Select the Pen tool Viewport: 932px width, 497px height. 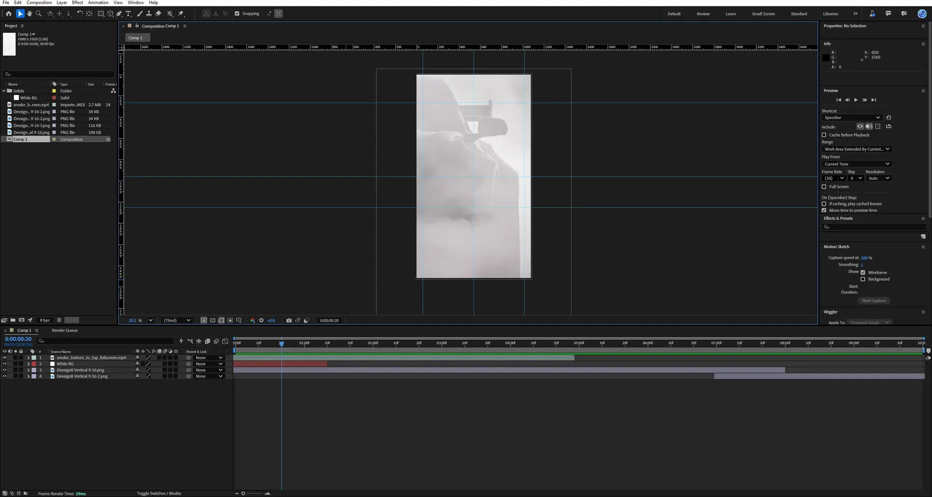119,14
